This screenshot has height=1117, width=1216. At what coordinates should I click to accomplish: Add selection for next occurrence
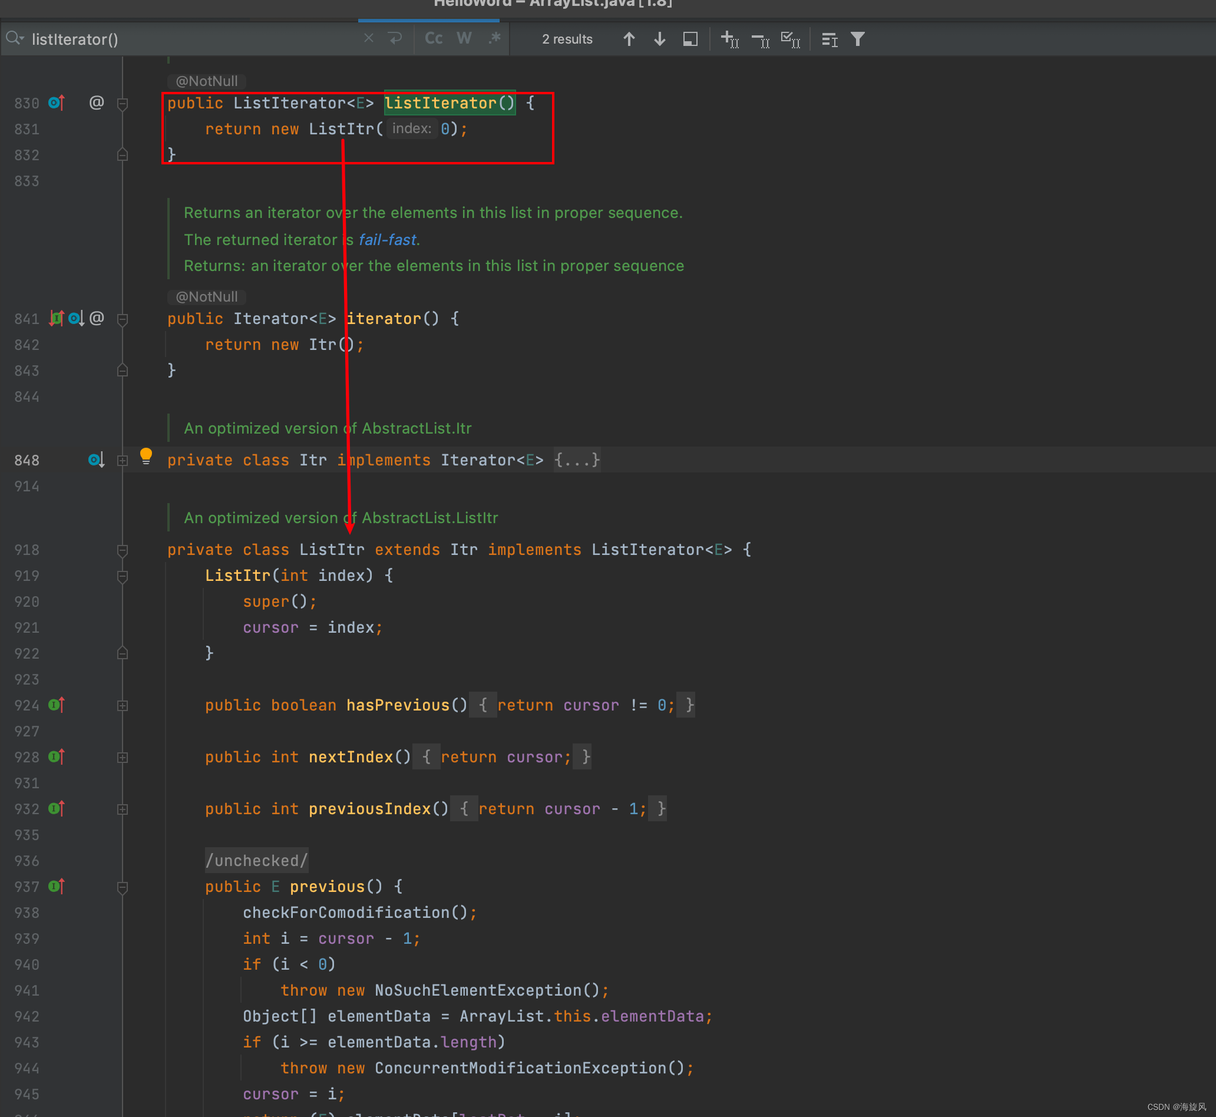[730, 39]
